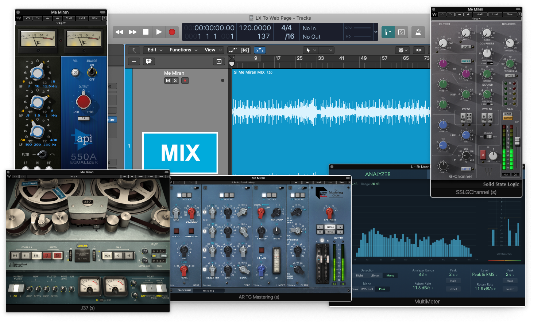Open the Mixer using the faders icon

pos(388,32)
